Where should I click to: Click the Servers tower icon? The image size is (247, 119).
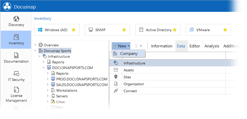[x=53, y=96]
